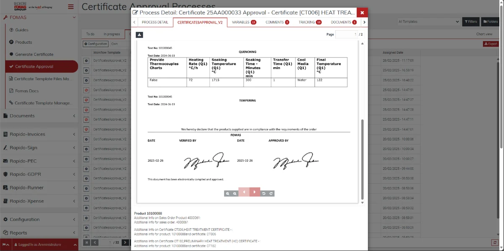Expand the Documents menu section
The image size is (504, 251).
point(39,116)
